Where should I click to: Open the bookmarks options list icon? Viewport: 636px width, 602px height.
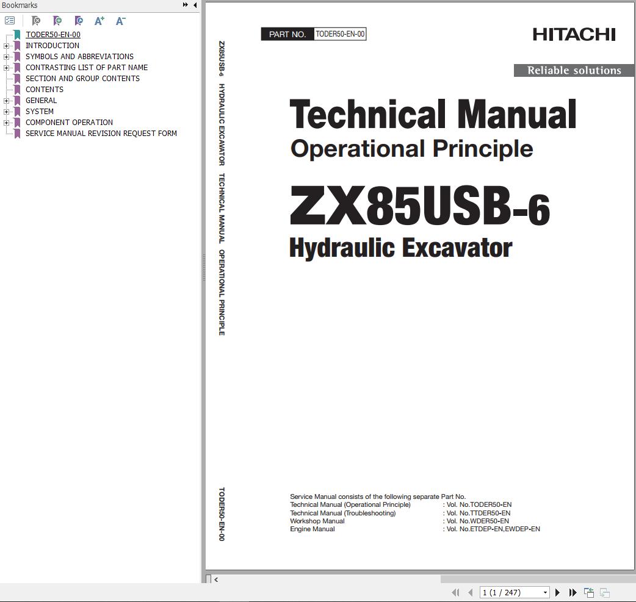tap(10, 20)
